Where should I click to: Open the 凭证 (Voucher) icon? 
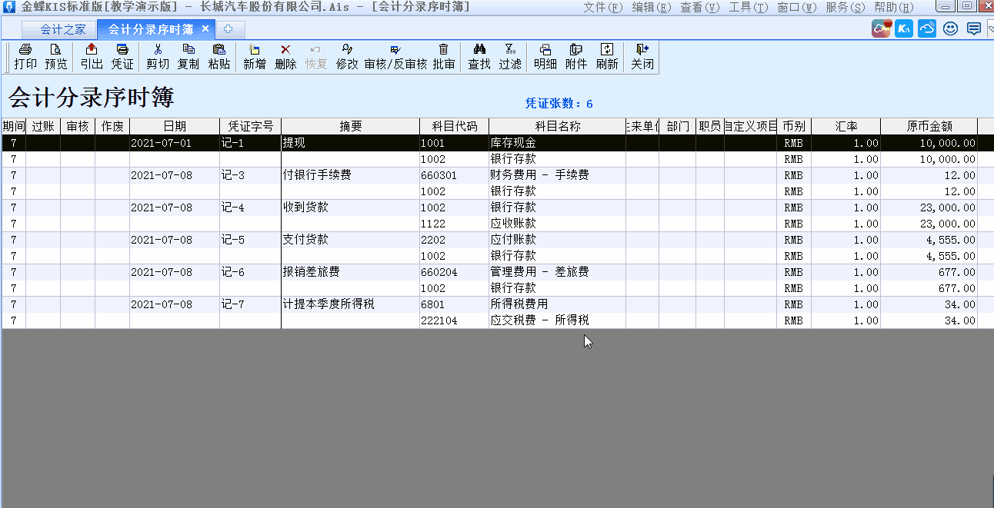[122, 57]
